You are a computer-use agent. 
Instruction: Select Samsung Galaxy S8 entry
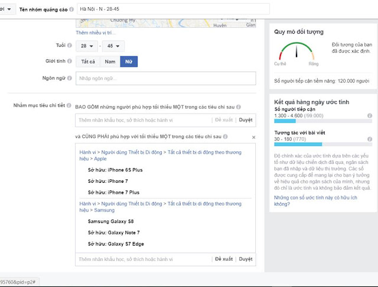click(110, 221)
